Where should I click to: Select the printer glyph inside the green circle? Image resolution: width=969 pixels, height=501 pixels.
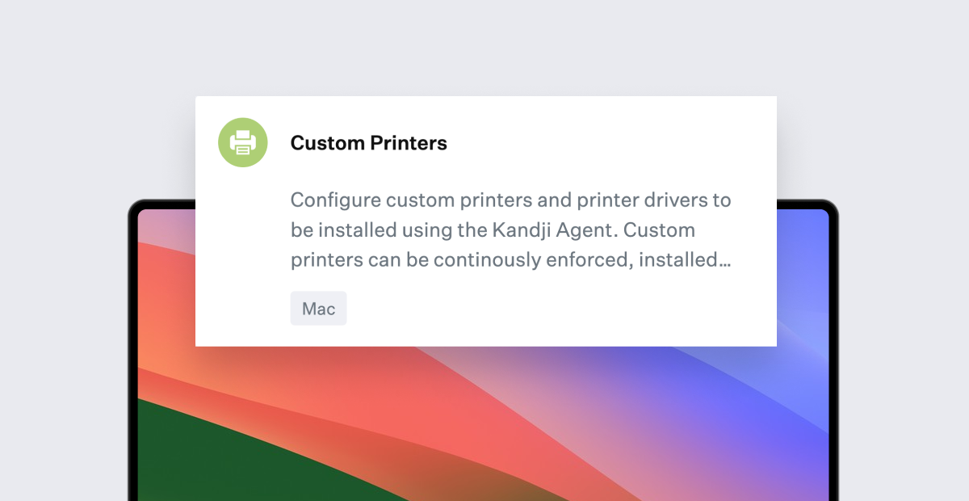coord(242,141)
